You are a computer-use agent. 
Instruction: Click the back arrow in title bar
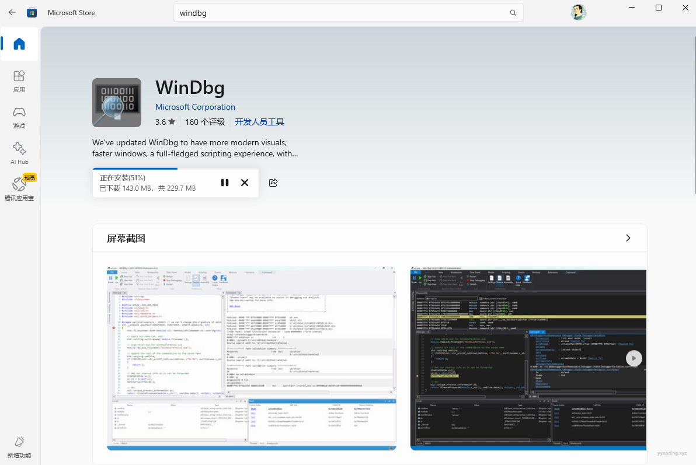(12, 12)
